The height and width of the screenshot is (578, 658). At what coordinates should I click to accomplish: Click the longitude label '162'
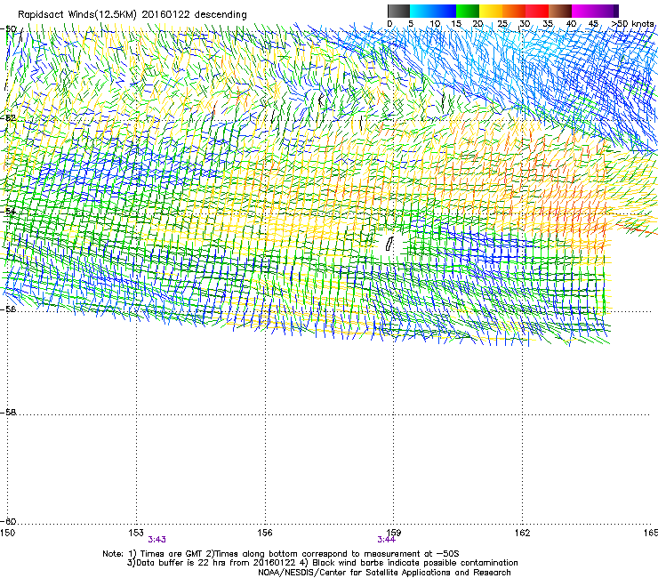click(x=522, y=533)
